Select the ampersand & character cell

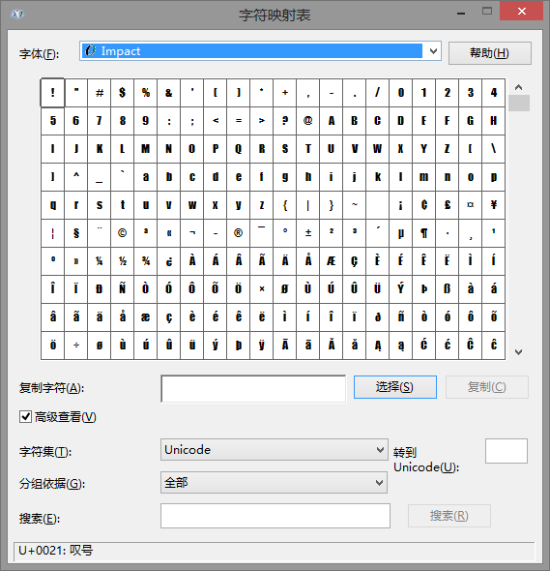coord(169,93)
